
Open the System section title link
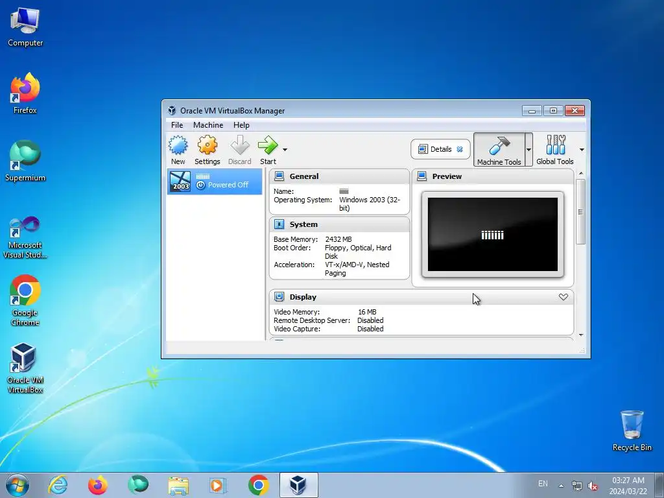pyautogui.click(x=303, y=224)
